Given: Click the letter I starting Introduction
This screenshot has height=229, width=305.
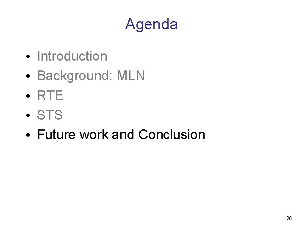Looking at the screenshot, I should coord(39,56).
